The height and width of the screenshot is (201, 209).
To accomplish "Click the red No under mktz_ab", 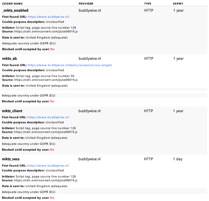I will tap(52, 101).
